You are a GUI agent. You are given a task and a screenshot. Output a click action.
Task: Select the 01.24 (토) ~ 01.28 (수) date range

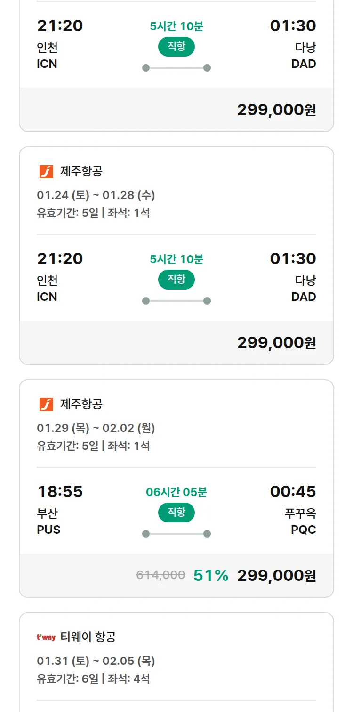[96, 195]
